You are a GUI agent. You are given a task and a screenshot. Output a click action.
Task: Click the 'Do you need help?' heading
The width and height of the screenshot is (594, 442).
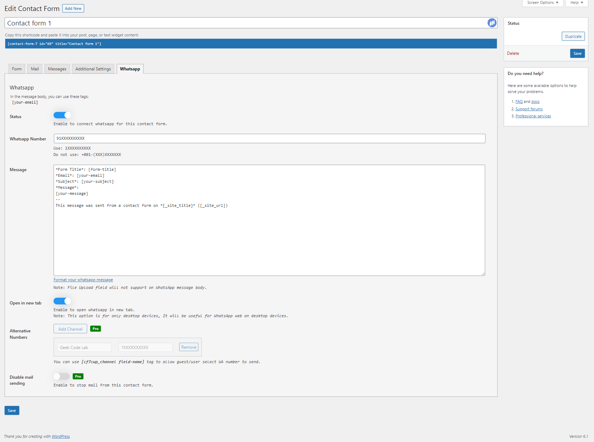click(x=525, y=74)
